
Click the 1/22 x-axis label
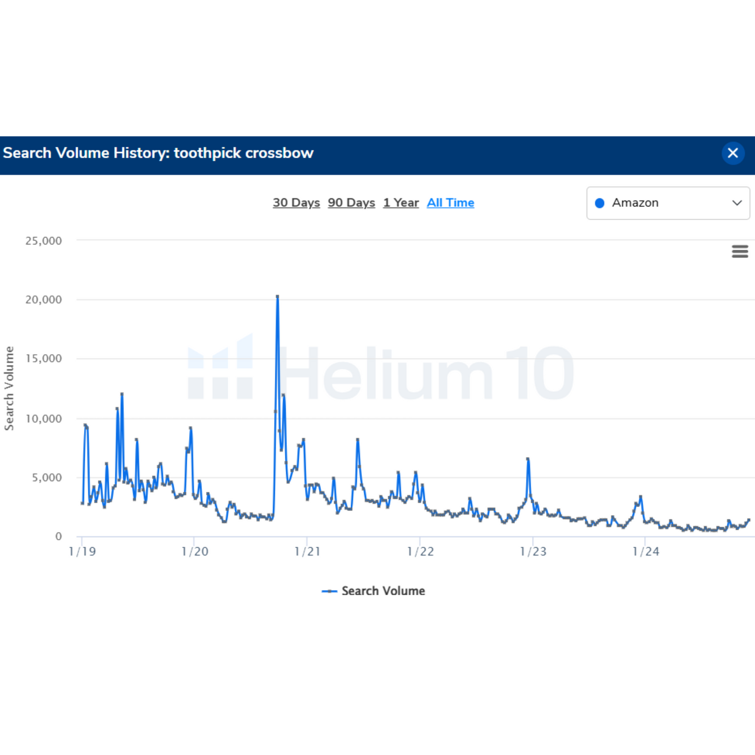(x=420, y=552)
